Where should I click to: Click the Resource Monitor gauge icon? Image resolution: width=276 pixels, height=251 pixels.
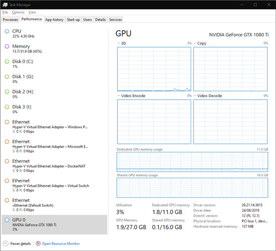[38, 243]
